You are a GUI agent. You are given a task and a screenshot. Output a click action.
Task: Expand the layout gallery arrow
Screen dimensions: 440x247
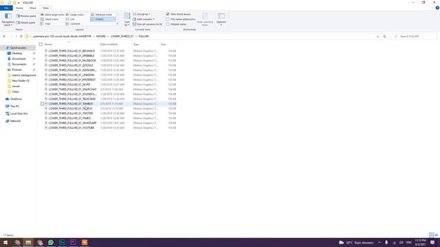point(118,24)
